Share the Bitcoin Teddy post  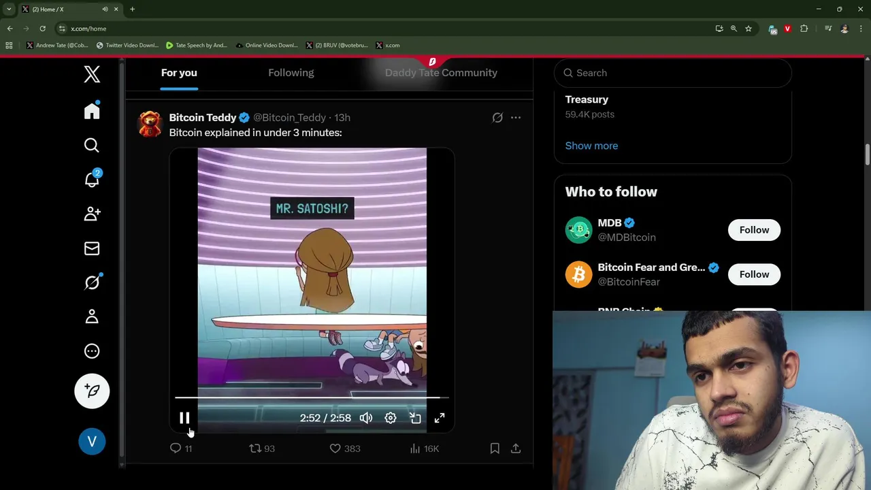tap(516, 448)
